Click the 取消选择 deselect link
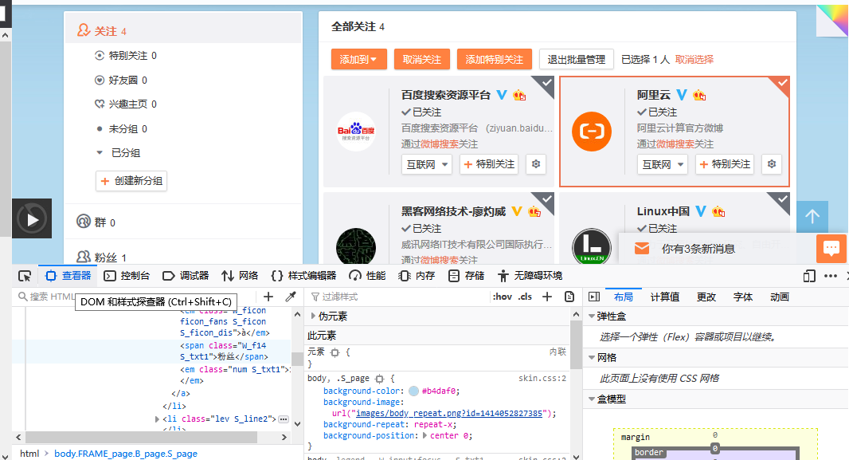The height and width of the screenshot is (460, 849). [694, 60]
